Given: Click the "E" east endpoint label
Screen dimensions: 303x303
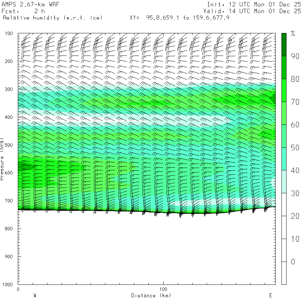Looking at the screenshot, I should tap(271, 296).
